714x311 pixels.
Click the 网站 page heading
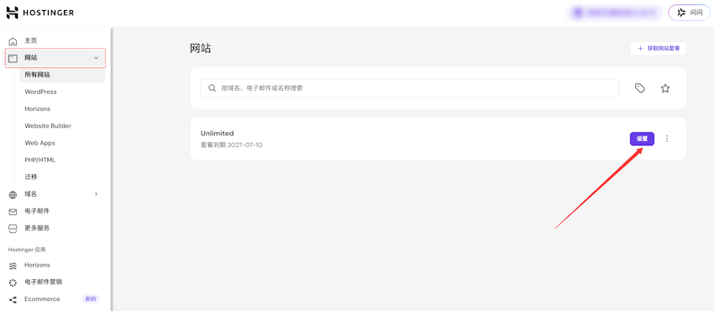[201, 49]
